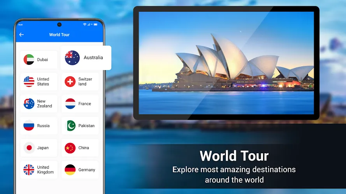346x194 pixels.
Task: Tap the Australia flag icon
Action: (x=72, y=58)
